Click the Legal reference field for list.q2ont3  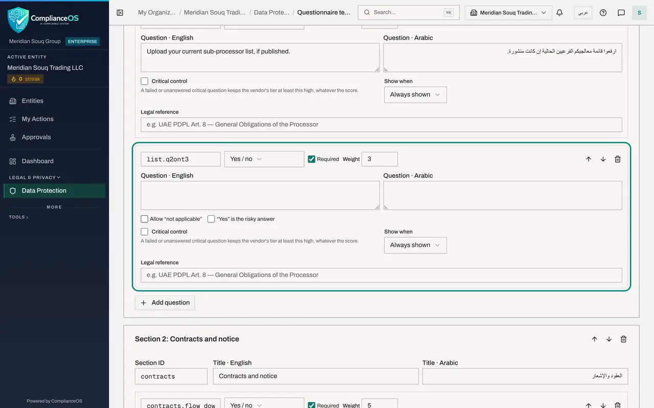point(381,275)
